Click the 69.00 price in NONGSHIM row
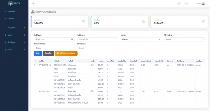Viewport: 210px width, 111px height. (x=100, y=103)
